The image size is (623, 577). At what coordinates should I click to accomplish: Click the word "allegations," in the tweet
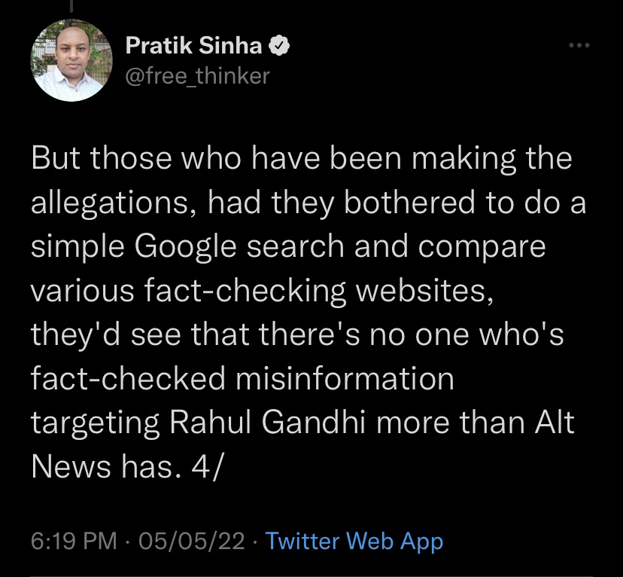109,203
